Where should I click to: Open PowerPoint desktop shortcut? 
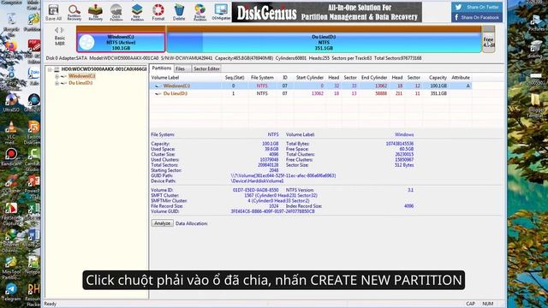33,187
